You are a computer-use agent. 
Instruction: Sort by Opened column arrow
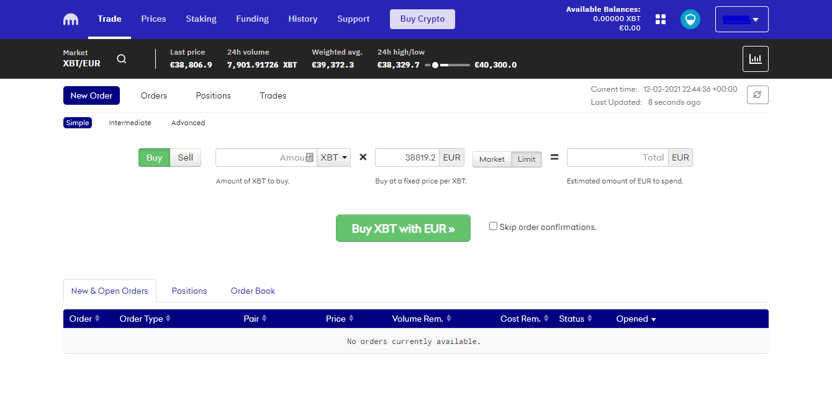(x=653, y=319)
